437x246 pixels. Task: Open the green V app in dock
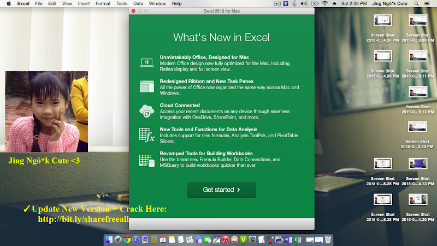point(243,239)
